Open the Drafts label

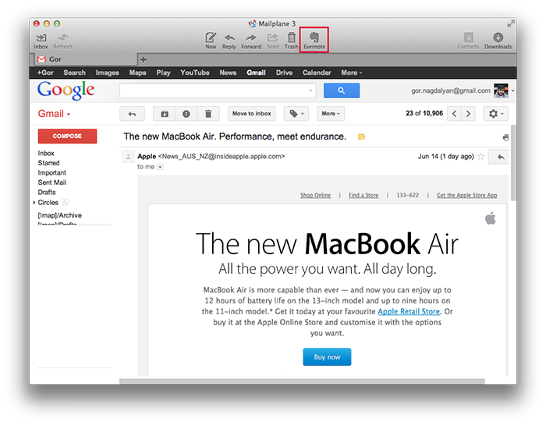47,192
